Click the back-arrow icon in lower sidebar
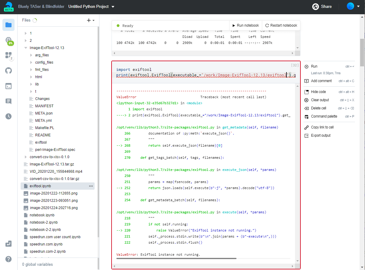Image resolution: width=365 pixels, height=270 pixels. coord(8,244)
